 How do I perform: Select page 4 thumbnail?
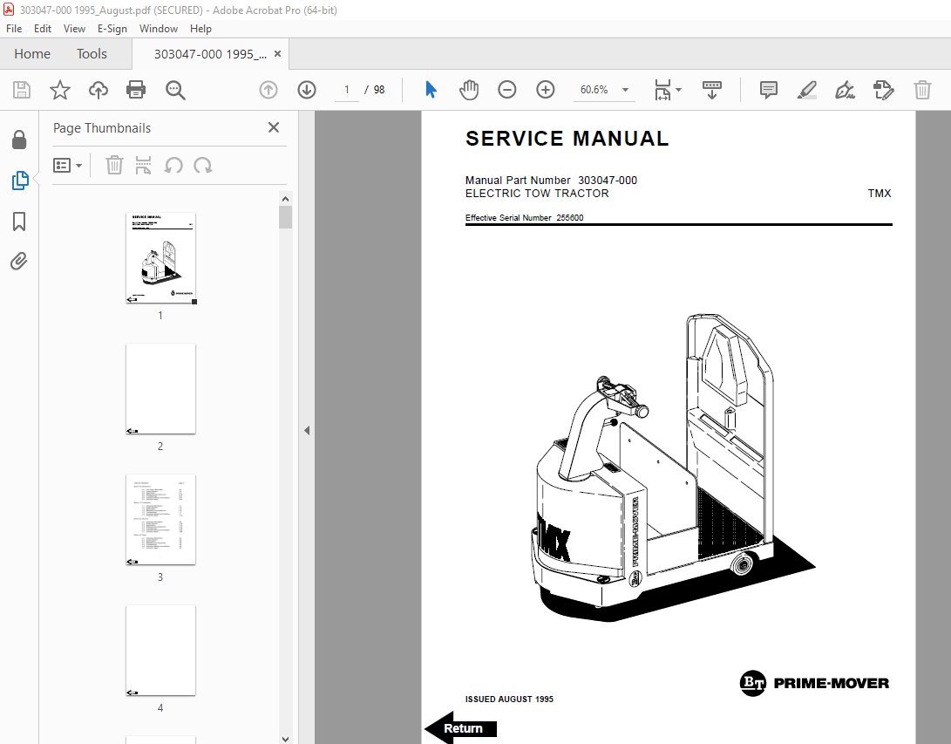[160, 650]
